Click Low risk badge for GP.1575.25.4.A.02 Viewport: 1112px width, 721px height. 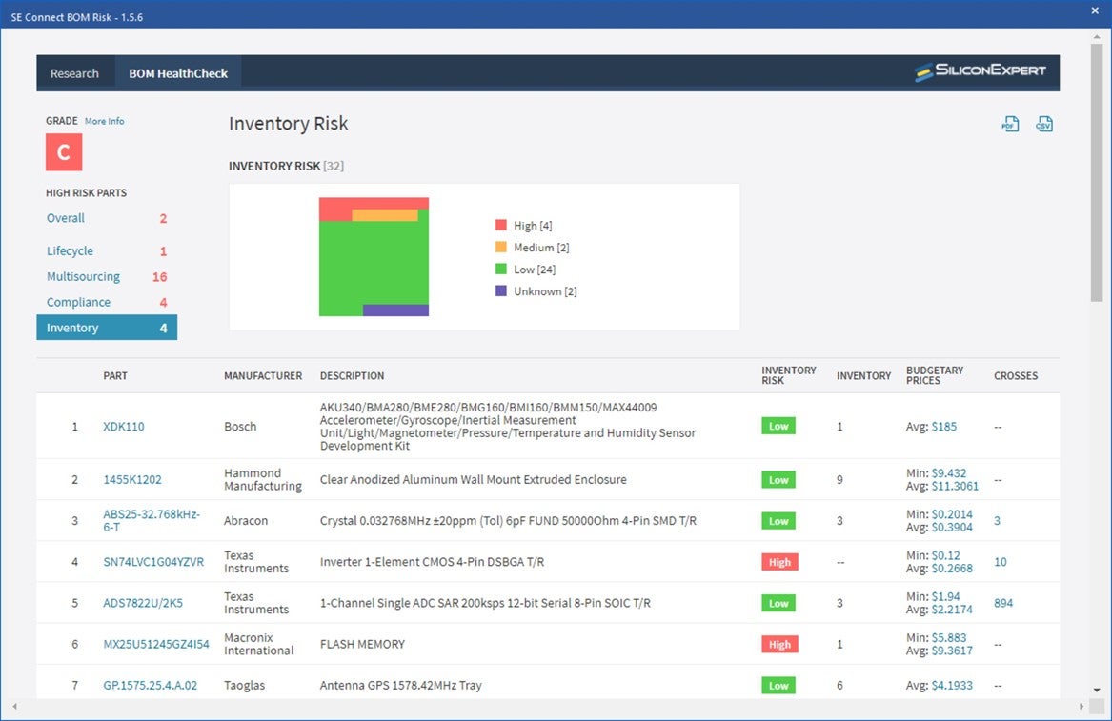(x=778, y=686)
